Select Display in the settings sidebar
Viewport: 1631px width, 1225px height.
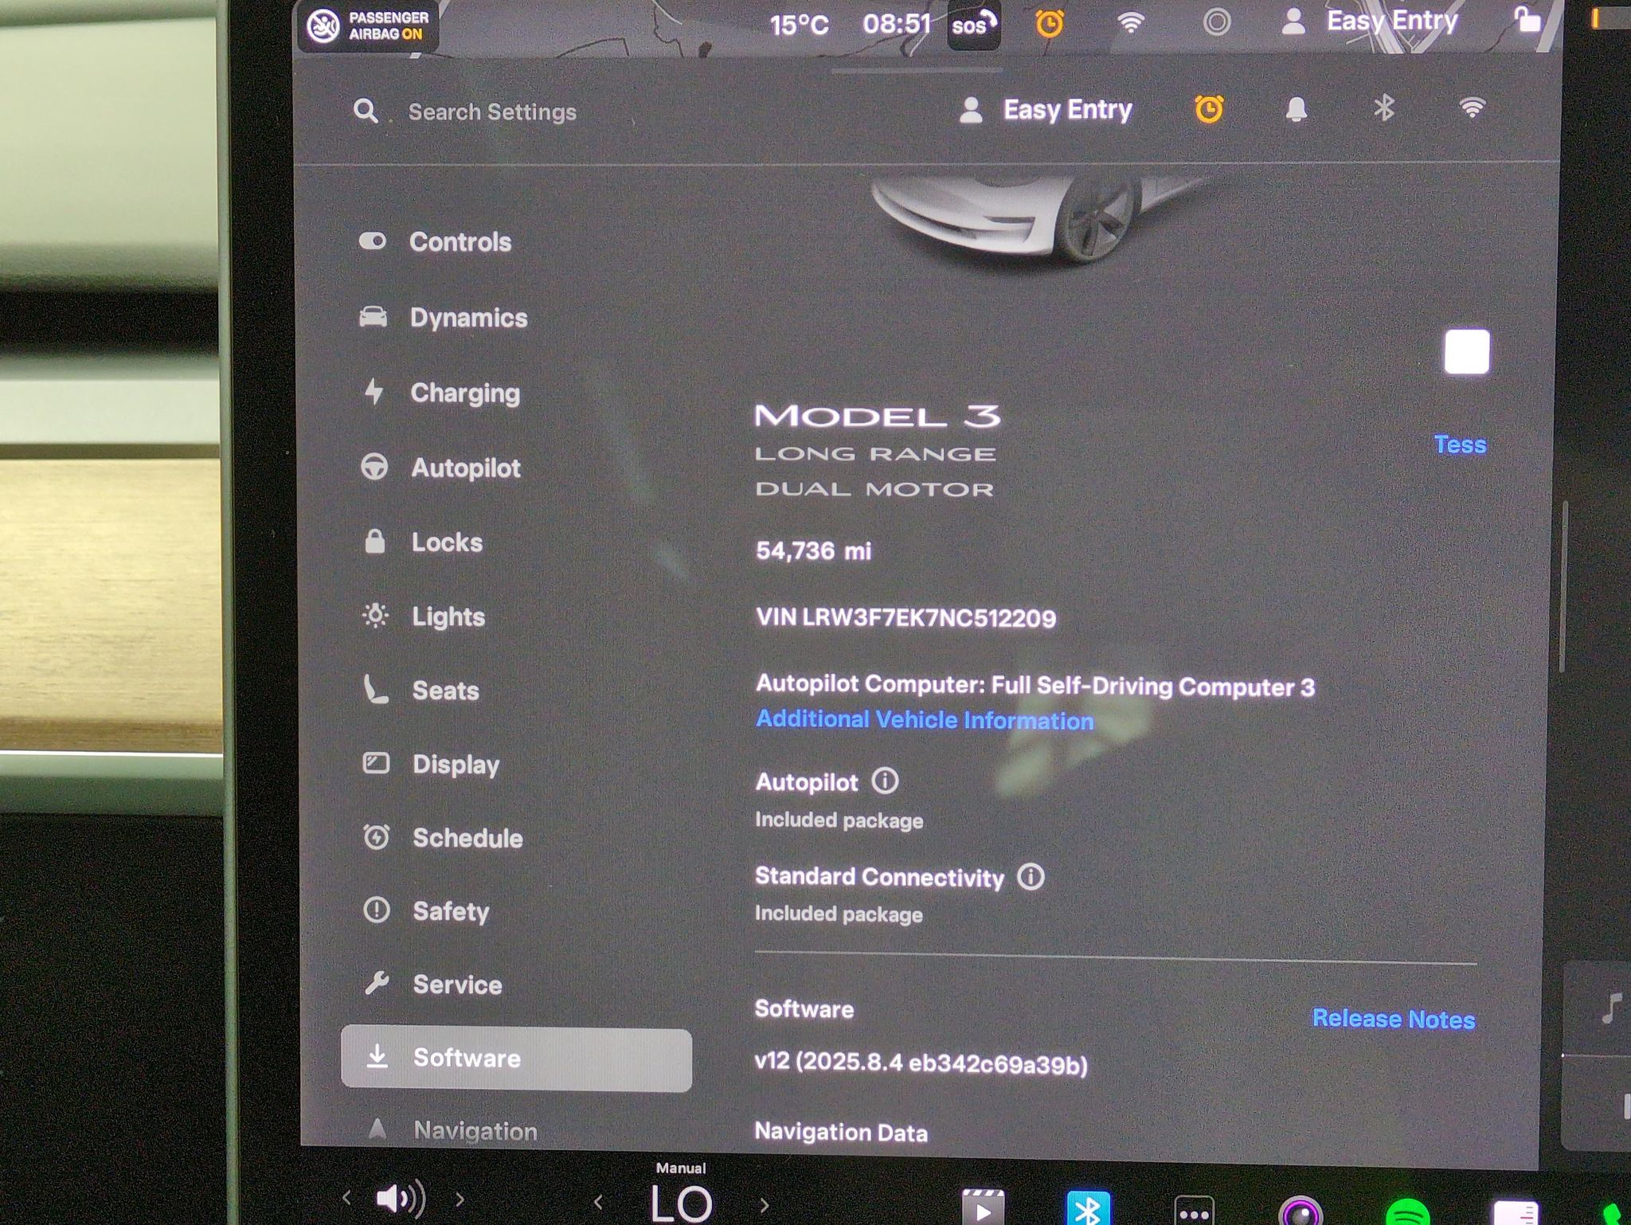[x=431, y=764]
